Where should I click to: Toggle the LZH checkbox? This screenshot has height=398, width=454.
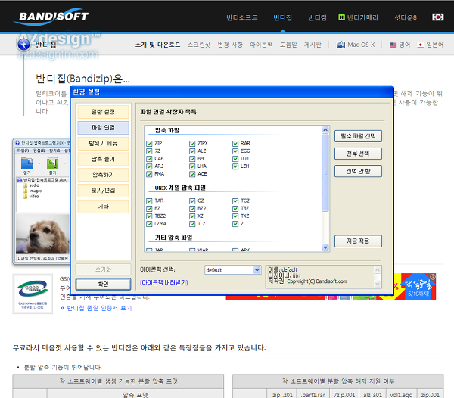pos(235,166)
